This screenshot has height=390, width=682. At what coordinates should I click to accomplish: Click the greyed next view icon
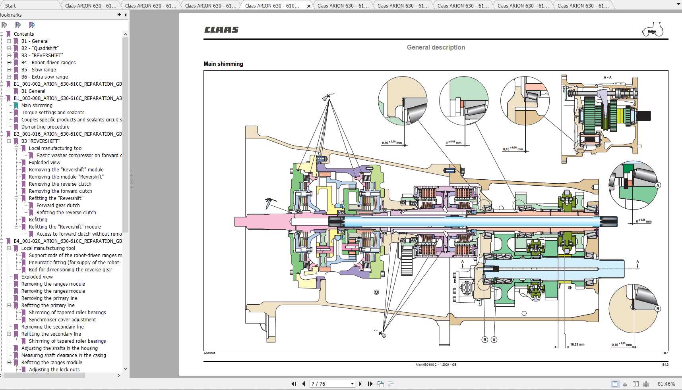tap(391, 384)
